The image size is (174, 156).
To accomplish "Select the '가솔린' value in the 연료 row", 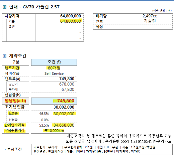I will click(x=150, y=21).
